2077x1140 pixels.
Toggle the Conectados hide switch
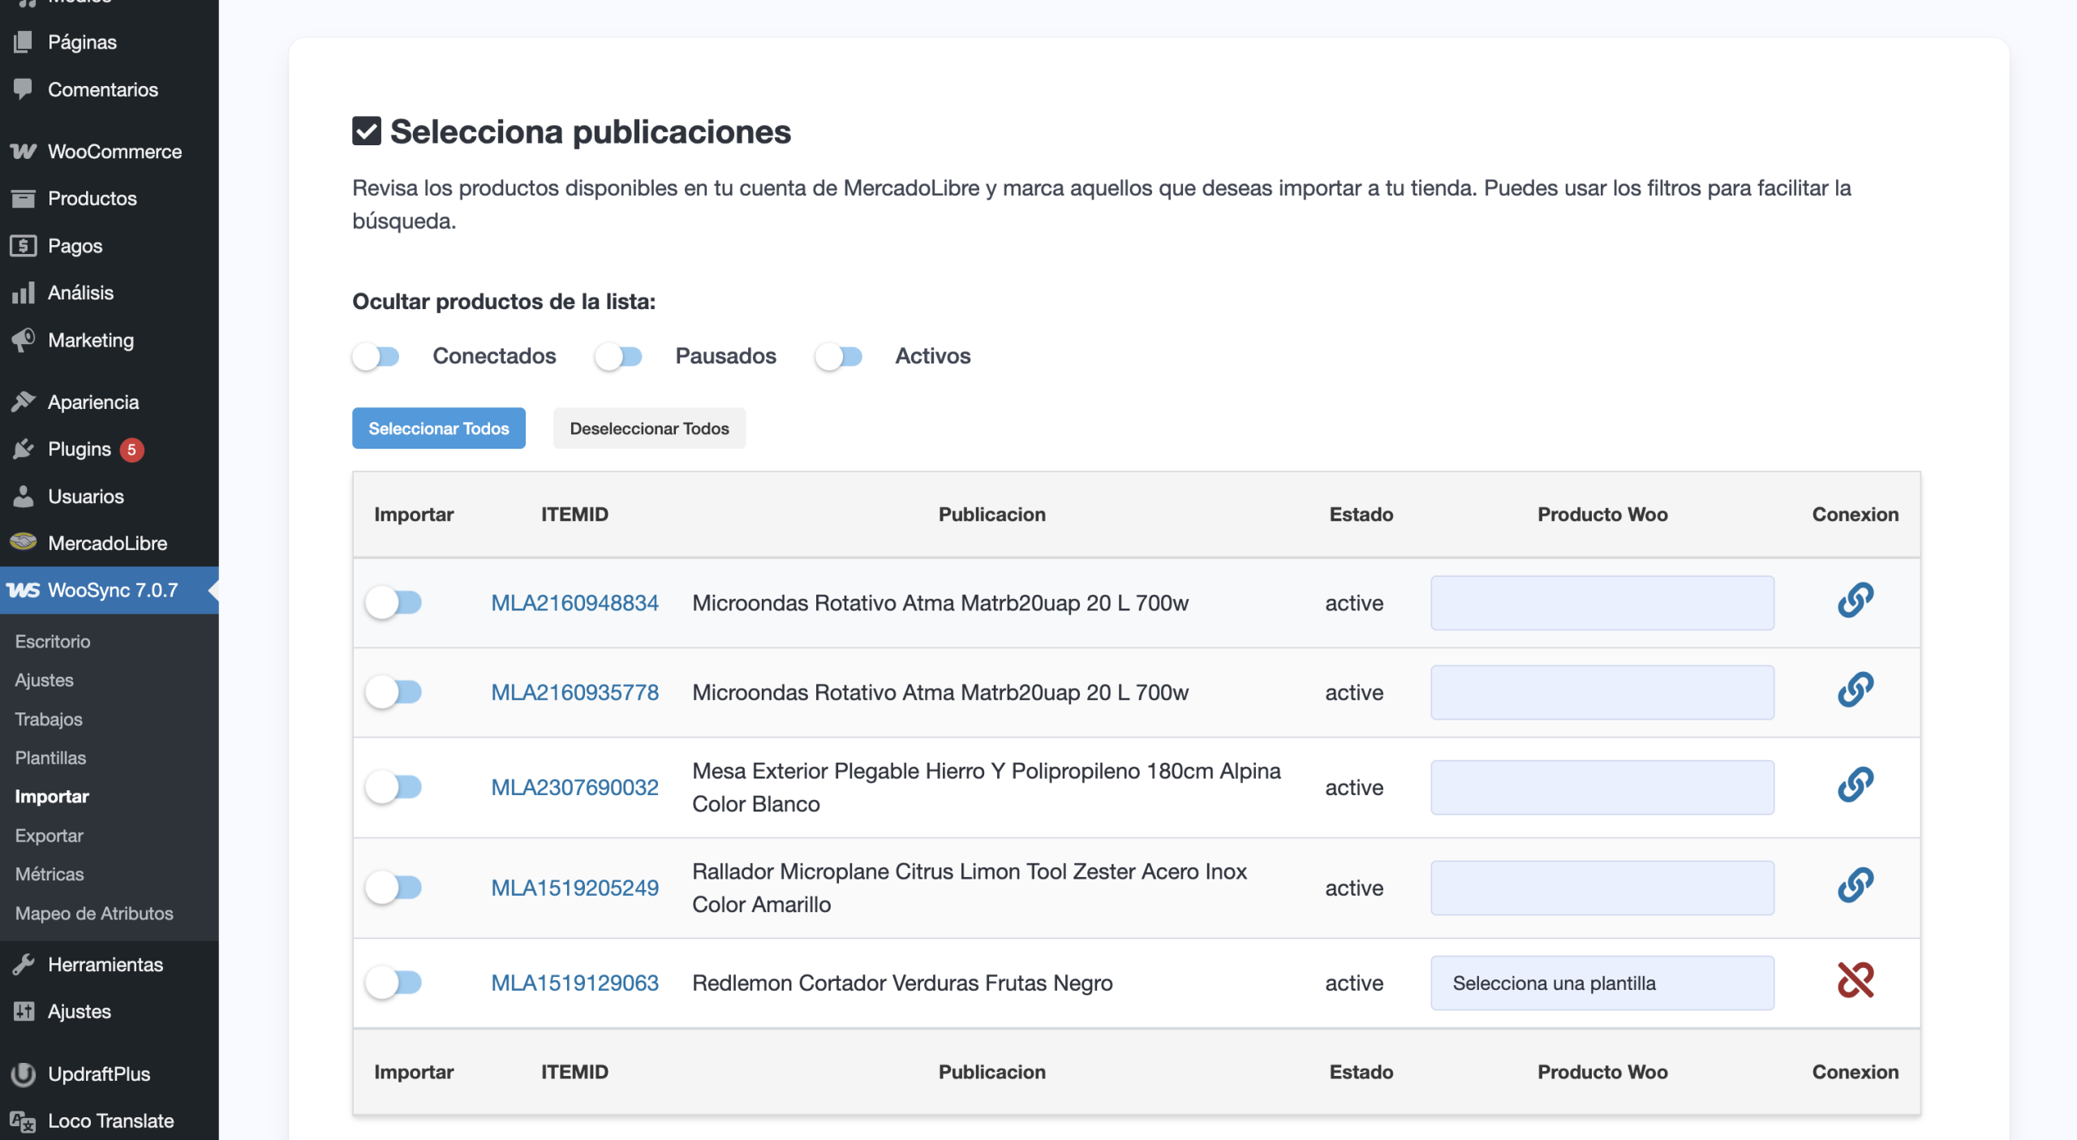pyautogui.click(x=376, y=356)
